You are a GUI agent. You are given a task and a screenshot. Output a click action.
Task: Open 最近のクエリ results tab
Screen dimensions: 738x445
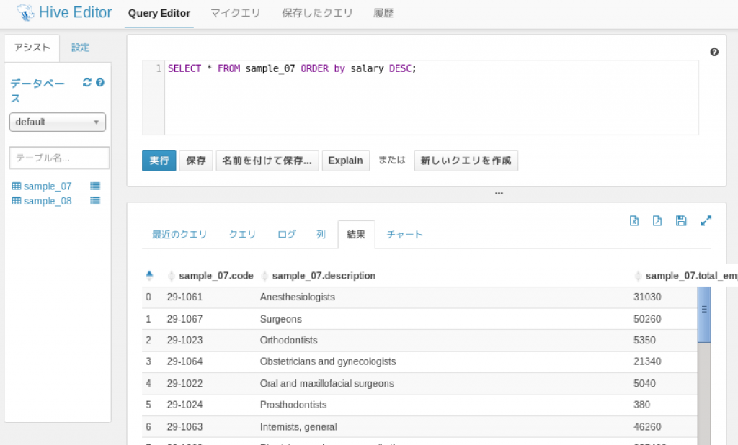179,234
